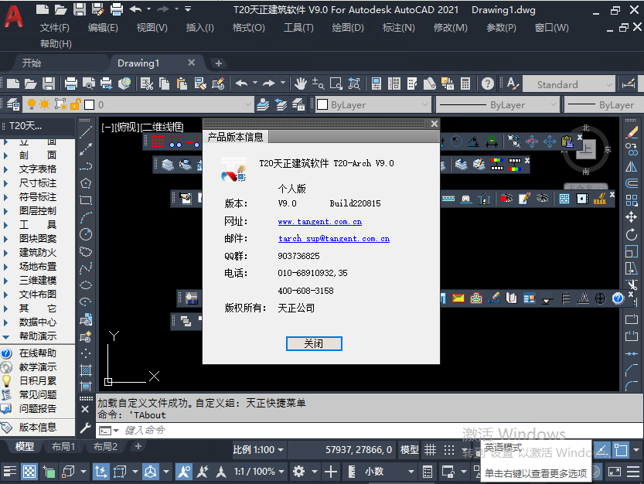Click the Undo arrow in standard toolbar
644x484 pixels.
(241, 84)
